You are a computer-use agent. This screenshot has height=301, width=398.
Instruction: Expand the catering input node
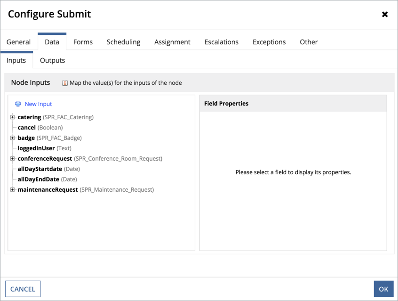pyautogui.click(x=13, y=117)
